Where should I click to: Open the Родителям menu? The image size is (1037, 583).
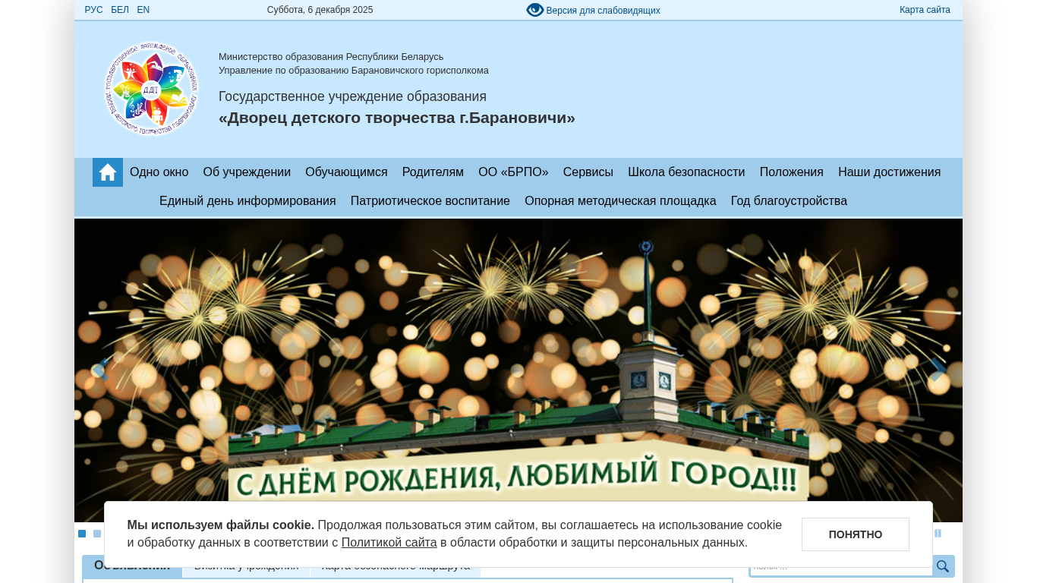point(433,172)
